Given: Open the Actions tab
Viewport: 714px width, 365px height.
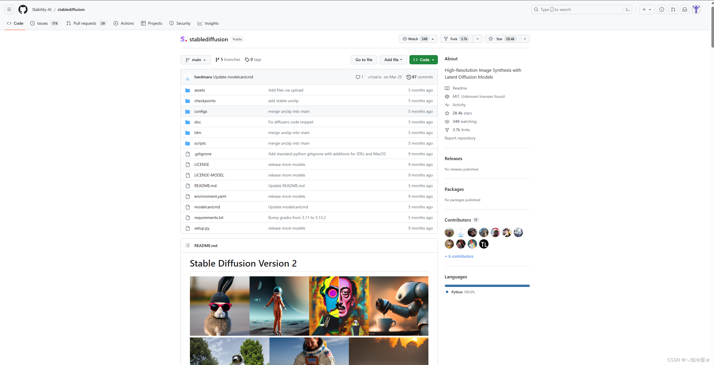Looking at the screenshot, I should [x=124, y=23].
